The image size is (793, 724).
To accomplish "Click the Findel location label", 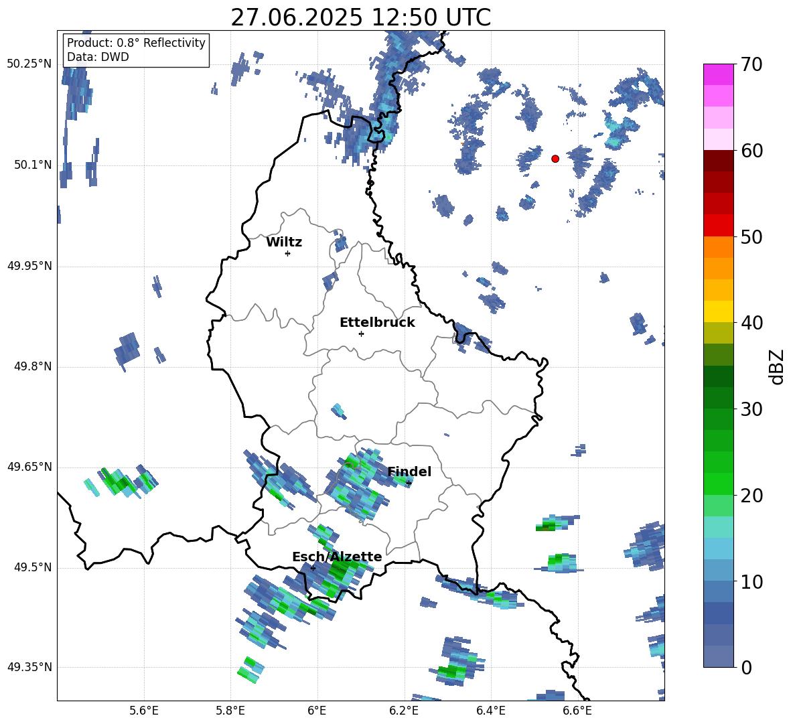I will 409,472.
